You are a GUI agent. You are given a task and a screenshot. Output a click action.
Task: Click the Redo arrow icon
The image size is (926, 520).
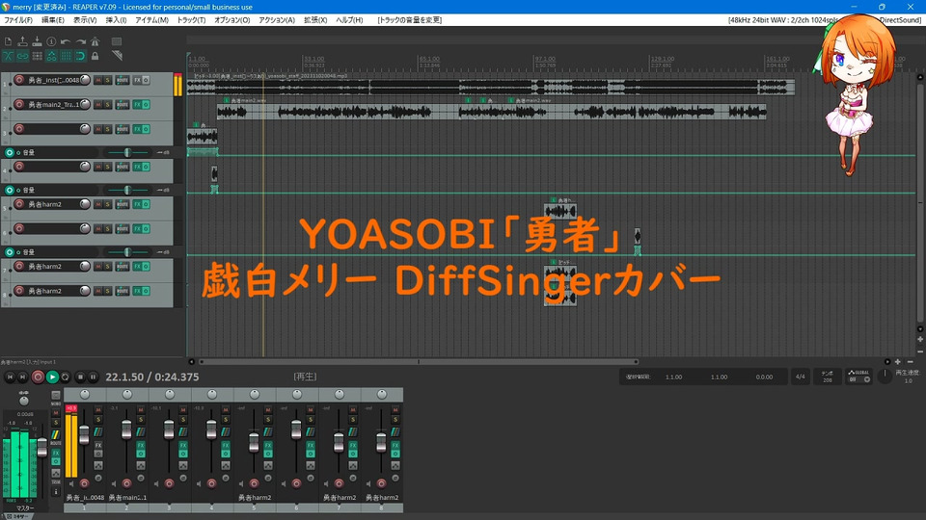coord(80,41)
